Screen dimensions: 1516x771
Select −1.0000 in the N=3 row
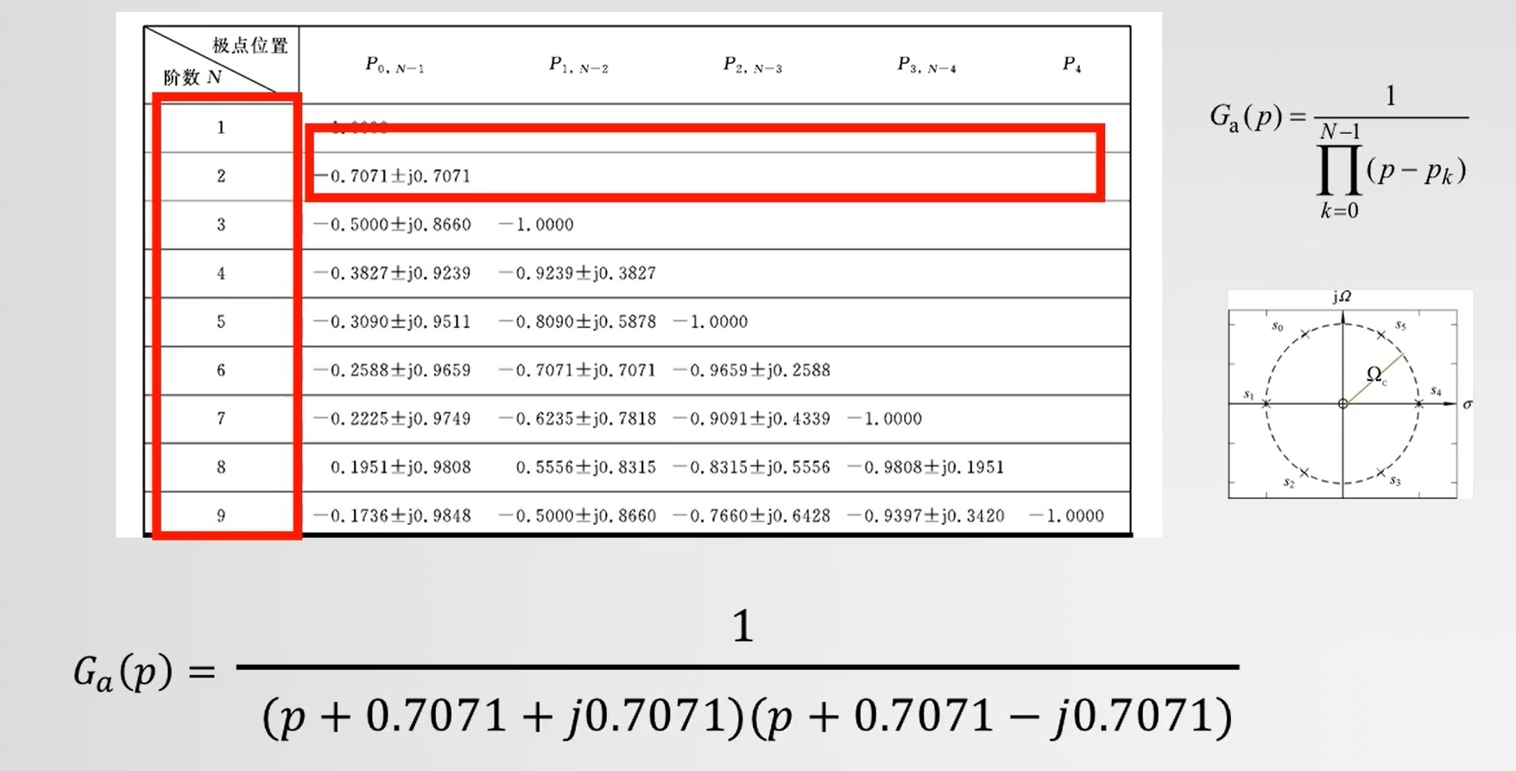[536, 224]
